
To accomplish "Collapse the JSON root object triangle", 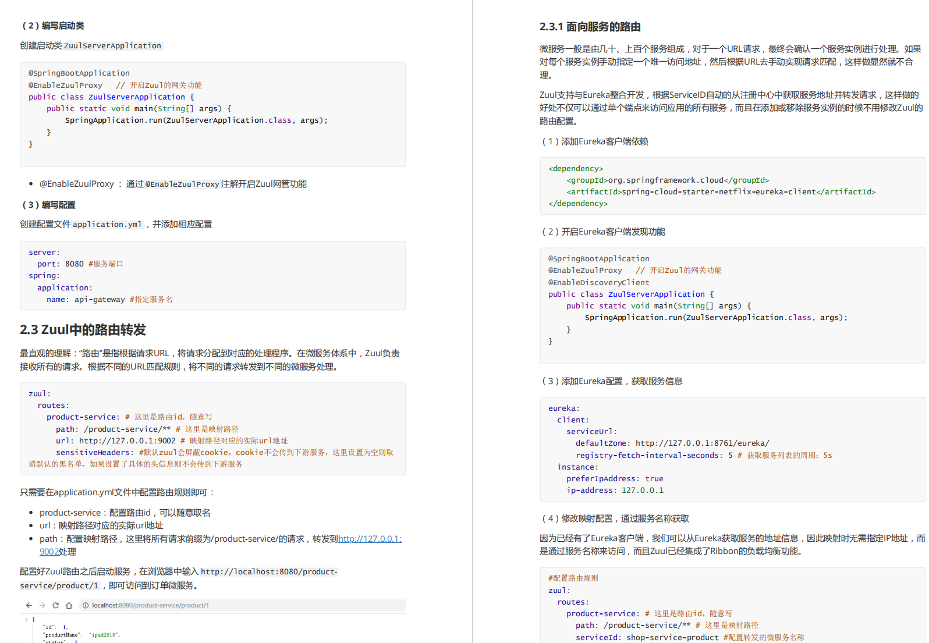I will coord(26,620).
